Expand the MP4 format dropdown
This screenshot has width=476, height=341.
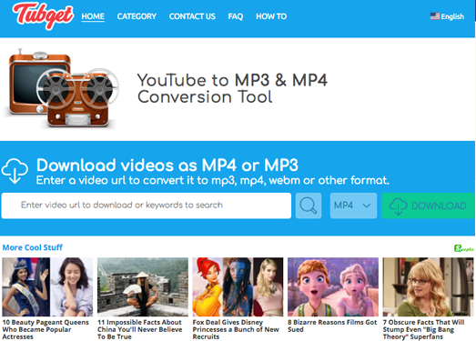point(353,206)
